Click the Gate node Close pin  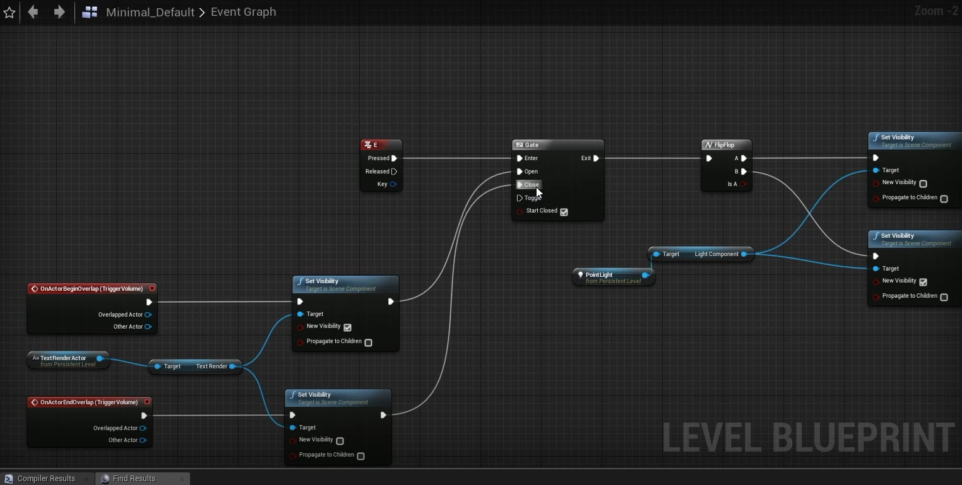pos(520,185)
